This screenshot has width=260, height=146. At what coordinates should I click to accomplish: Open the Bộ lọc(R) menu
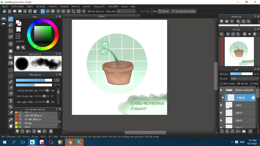coord(41,6)
